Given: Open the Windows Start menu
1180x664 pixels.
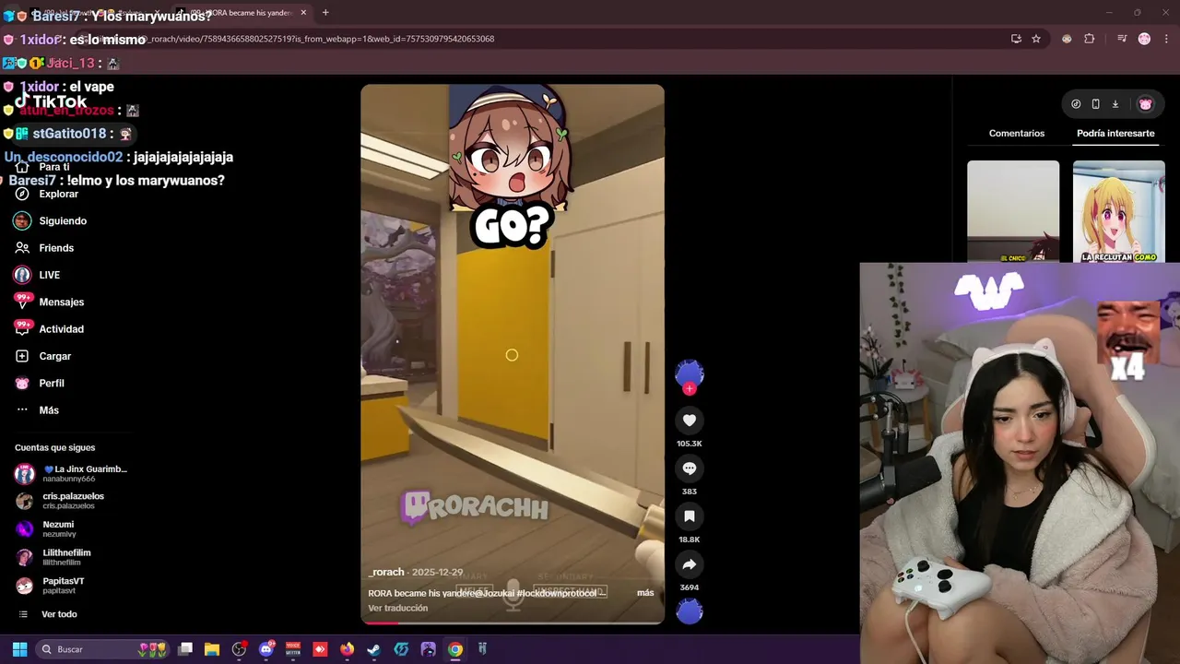Looking at the screenshot, I should pyautogui.click(x=19, y=649).
